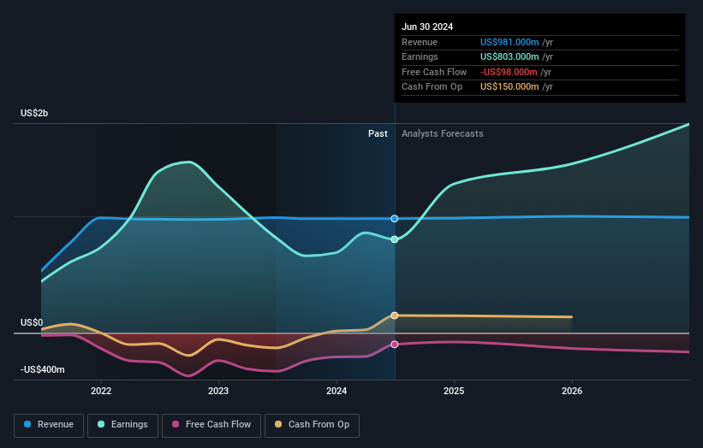Click the teal Earnings data point marker

click(395, 239)
